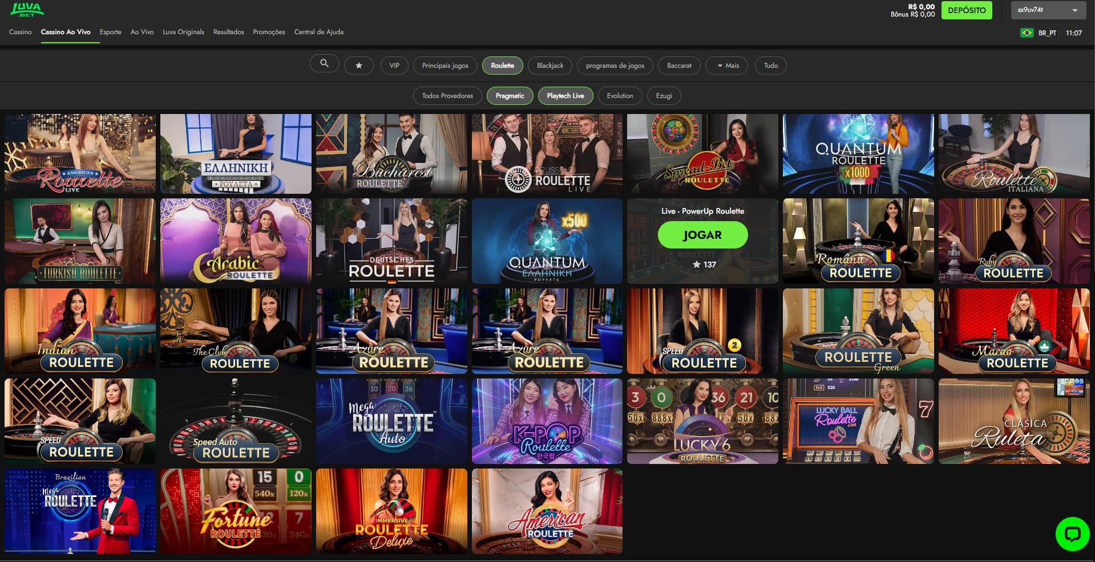Open the Indian Roulette game
This screenshot has height=562, width=1095.
(80, 331)
